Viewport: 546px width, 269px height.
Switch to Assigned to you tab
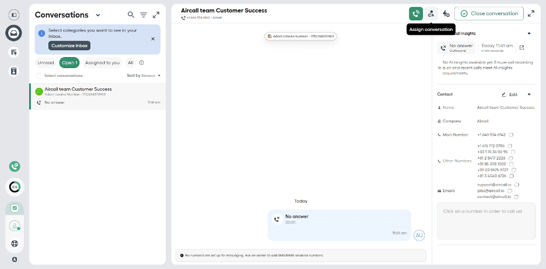pyautogui.click(x=102, y=63)
